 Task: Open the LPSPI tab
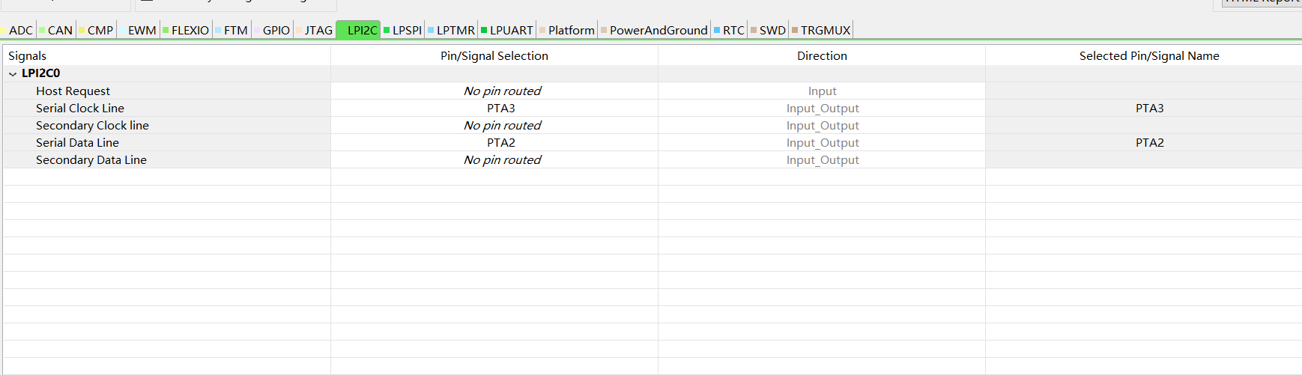tap(403, 30)
